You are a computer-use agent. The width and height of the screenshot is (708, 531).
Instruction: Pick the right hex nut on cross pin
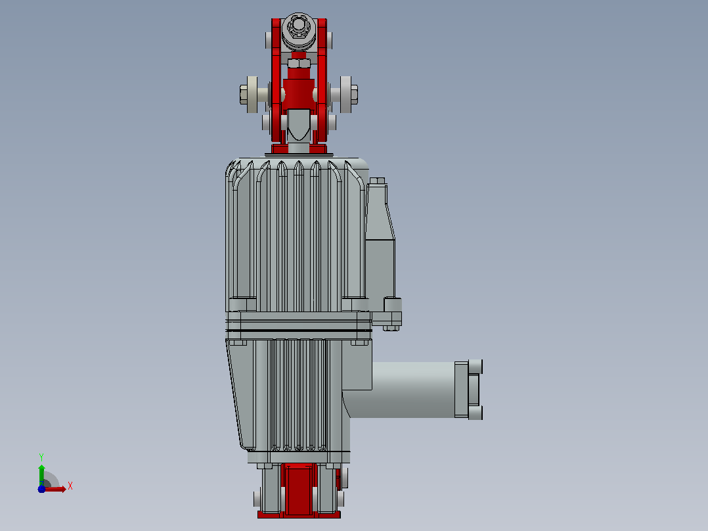[x=354, y=95]
